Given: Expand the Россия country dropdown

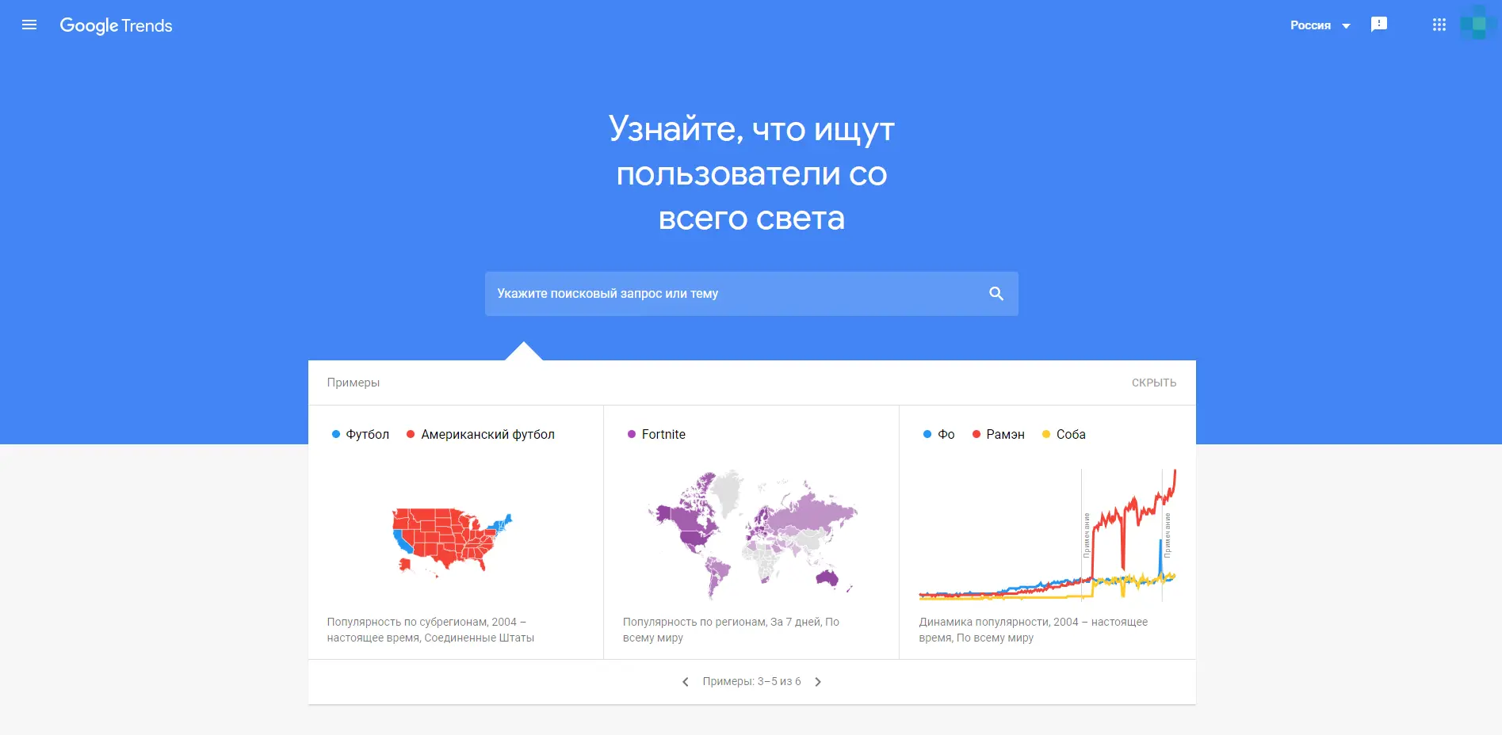Looking at the screenshot, I should tap(1311, 25).
